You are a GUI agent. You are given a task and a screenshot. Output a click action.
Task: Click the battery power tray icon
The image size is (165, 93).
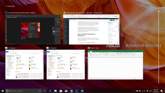140,91
